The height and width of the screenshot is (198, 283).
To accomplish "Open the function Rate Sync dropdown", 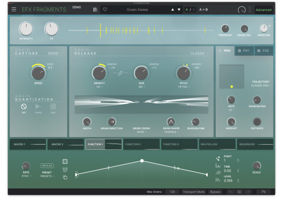I will click(26, 176).
